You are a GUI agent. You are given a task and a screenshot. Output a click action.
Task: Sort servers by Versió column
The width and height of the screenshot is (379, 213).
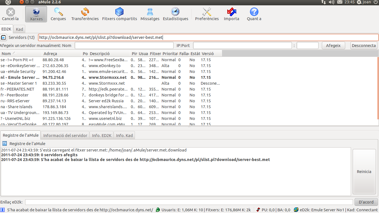point(211,53)
